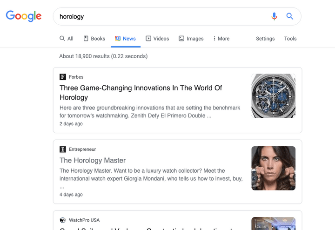The width and height of the screenshot is (335, 230).
Task: Switch to the All results tab
Action: tap(67, 39)
